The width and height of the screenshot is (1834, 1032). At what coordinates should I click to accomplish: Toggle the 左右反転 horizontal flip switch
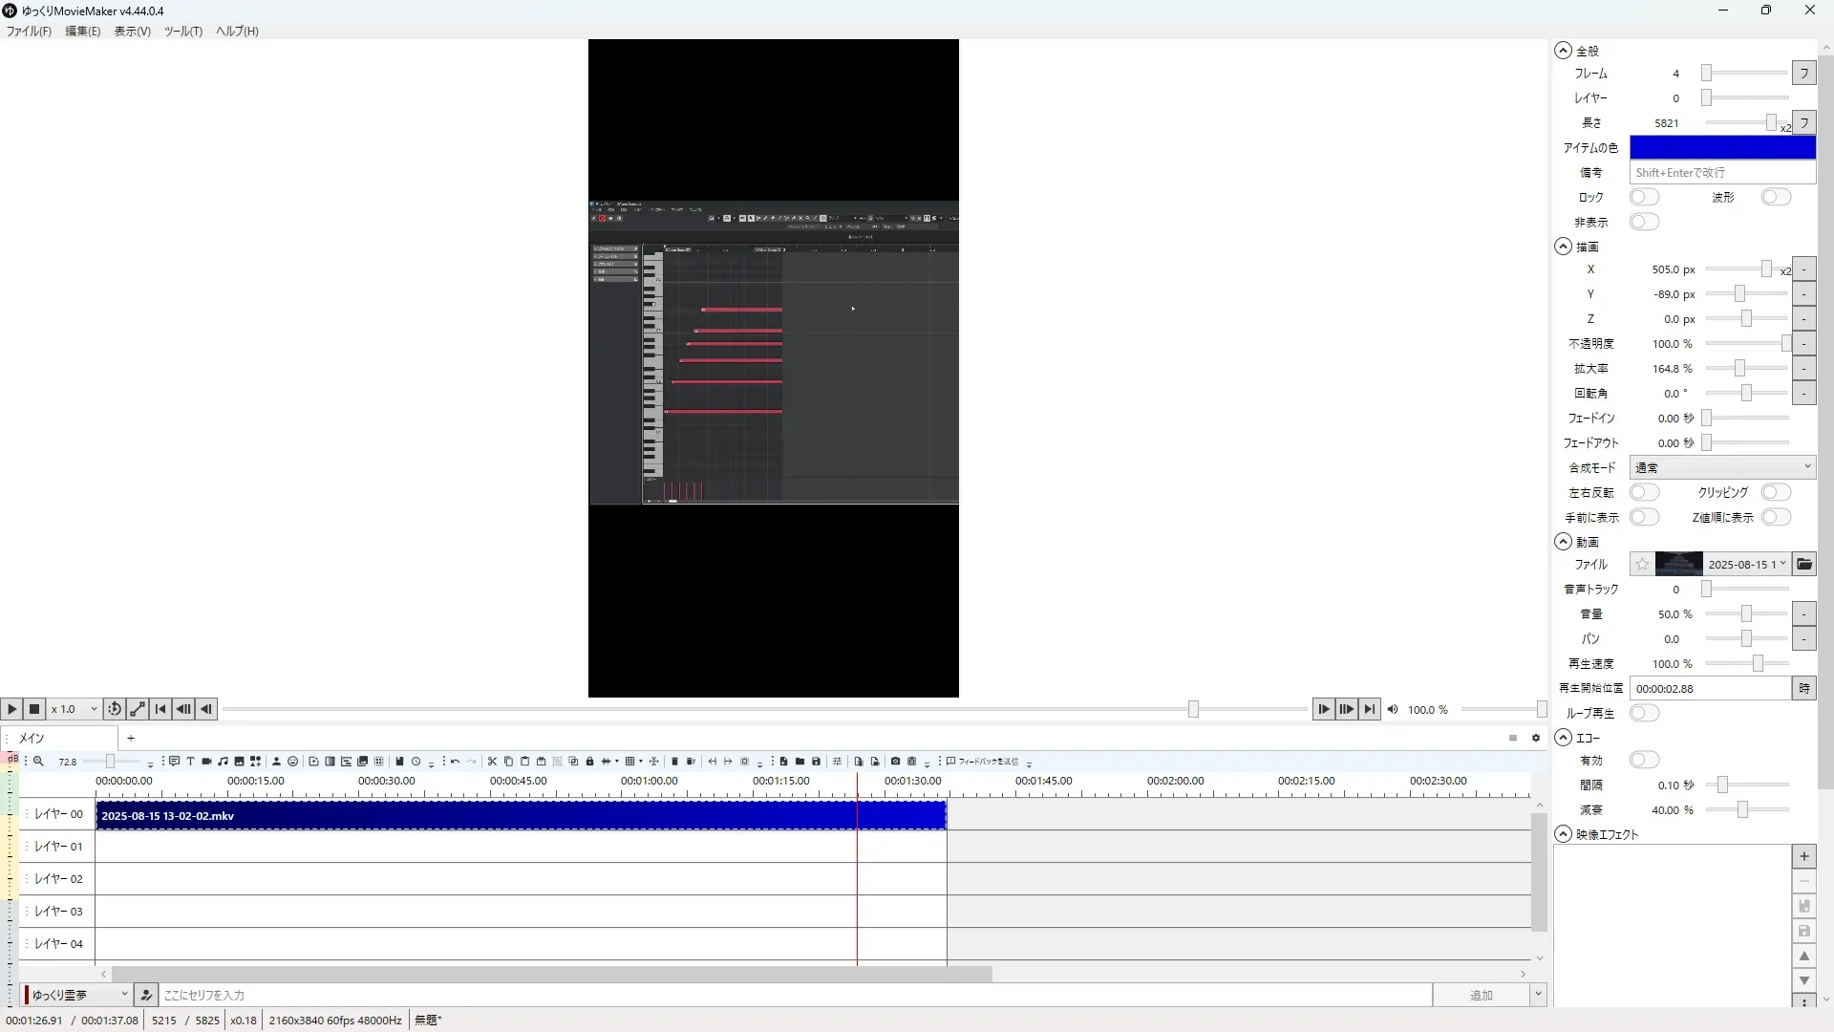(1644, 492)
